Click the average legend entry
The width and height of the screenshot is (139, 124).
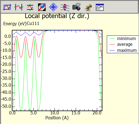point(121,44)
